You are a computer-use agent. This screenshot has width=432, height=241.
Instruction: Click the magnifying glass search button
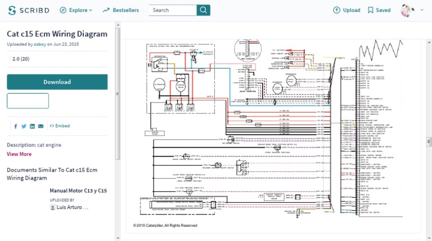coord(204,10)
